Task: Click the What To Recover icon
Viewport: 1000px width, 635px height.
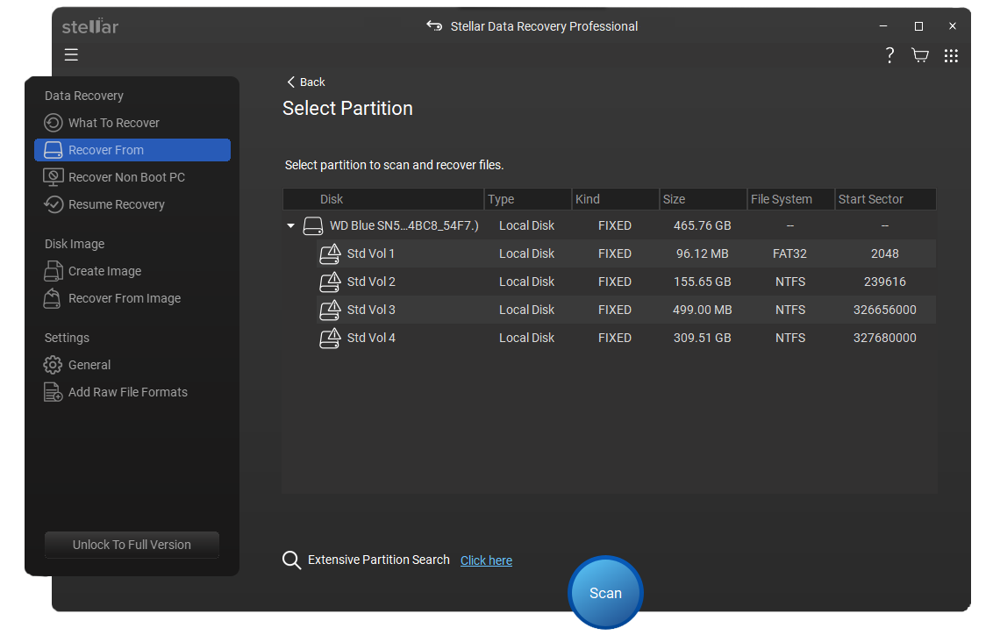Action: [53, 123]
